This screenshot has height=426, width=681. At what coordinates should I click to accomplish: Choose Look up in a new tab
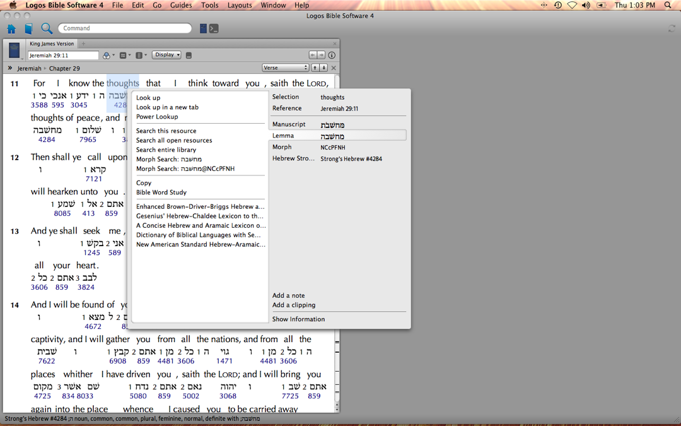pos(167,107)
